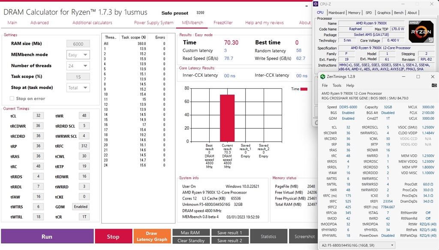This screenshot has width=439, height=250.
Task: Click the tFAW value field
Action: pos(38,196)
